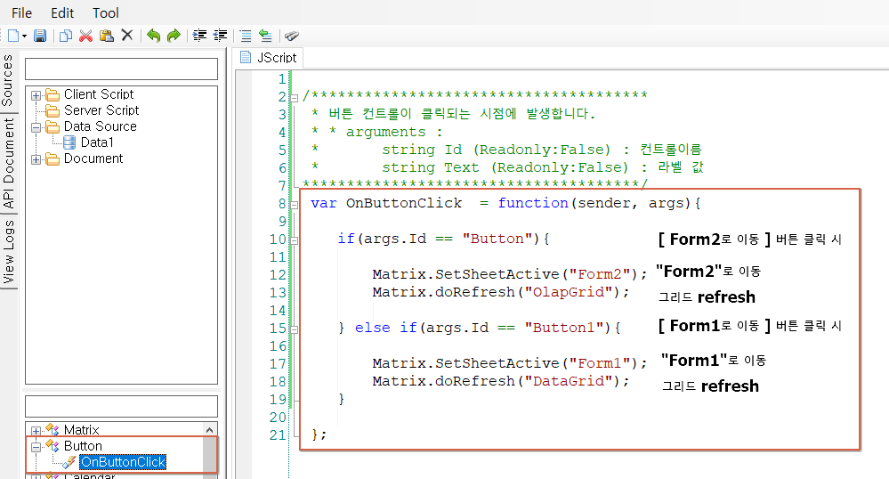Click the Save disk icon in toolbar

(x=40, y=36)
